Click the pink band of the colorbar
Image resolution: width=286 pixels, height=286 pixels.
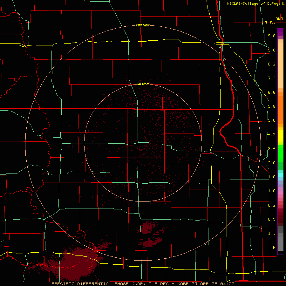[281, 193]
